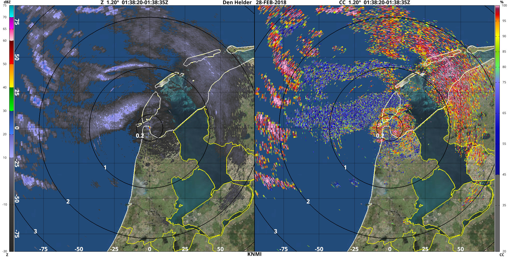Click the '0.2' range ring label in the Z panel
Image resolution: width=509 pixels, height=257 pixels.
click(x=140, y=136)
